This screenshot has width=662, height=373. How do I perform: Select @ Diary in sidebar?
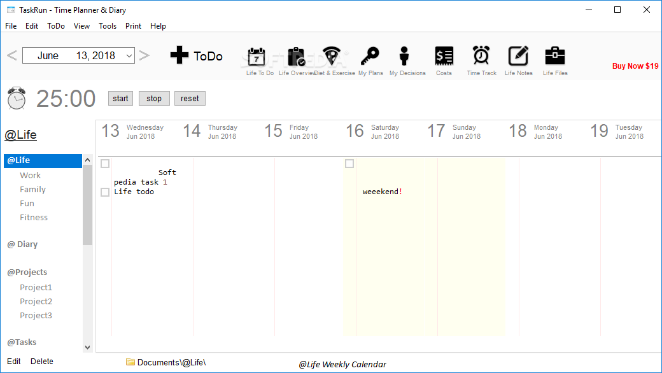pyautogui.click(x=22, y=244)
